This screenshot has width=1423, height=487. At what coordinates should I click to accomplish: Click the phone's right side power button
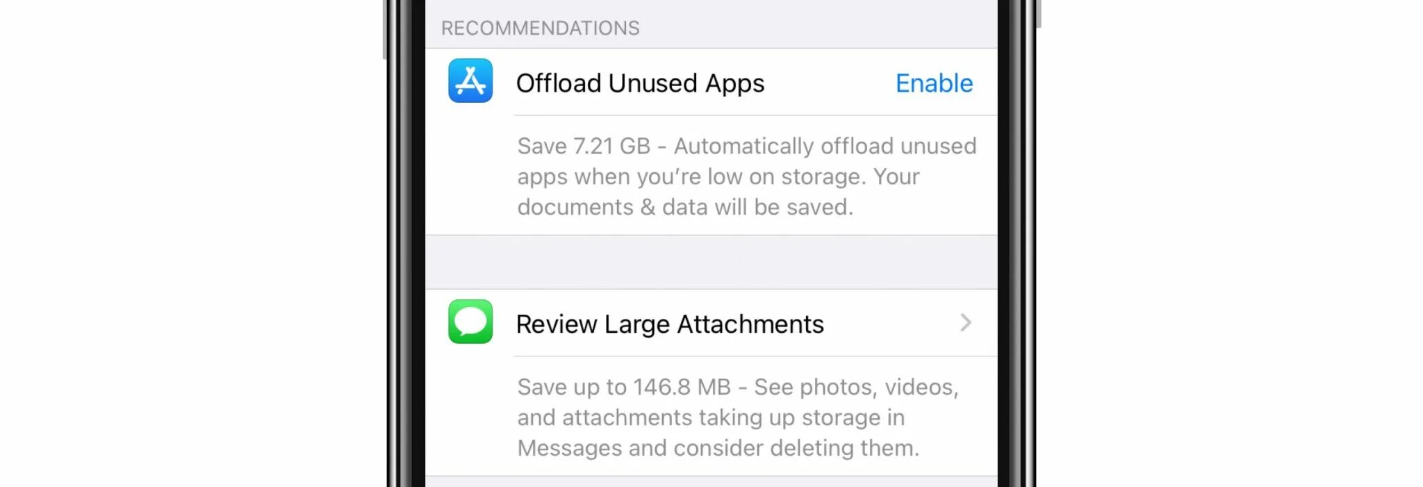tap(1038, 14)
